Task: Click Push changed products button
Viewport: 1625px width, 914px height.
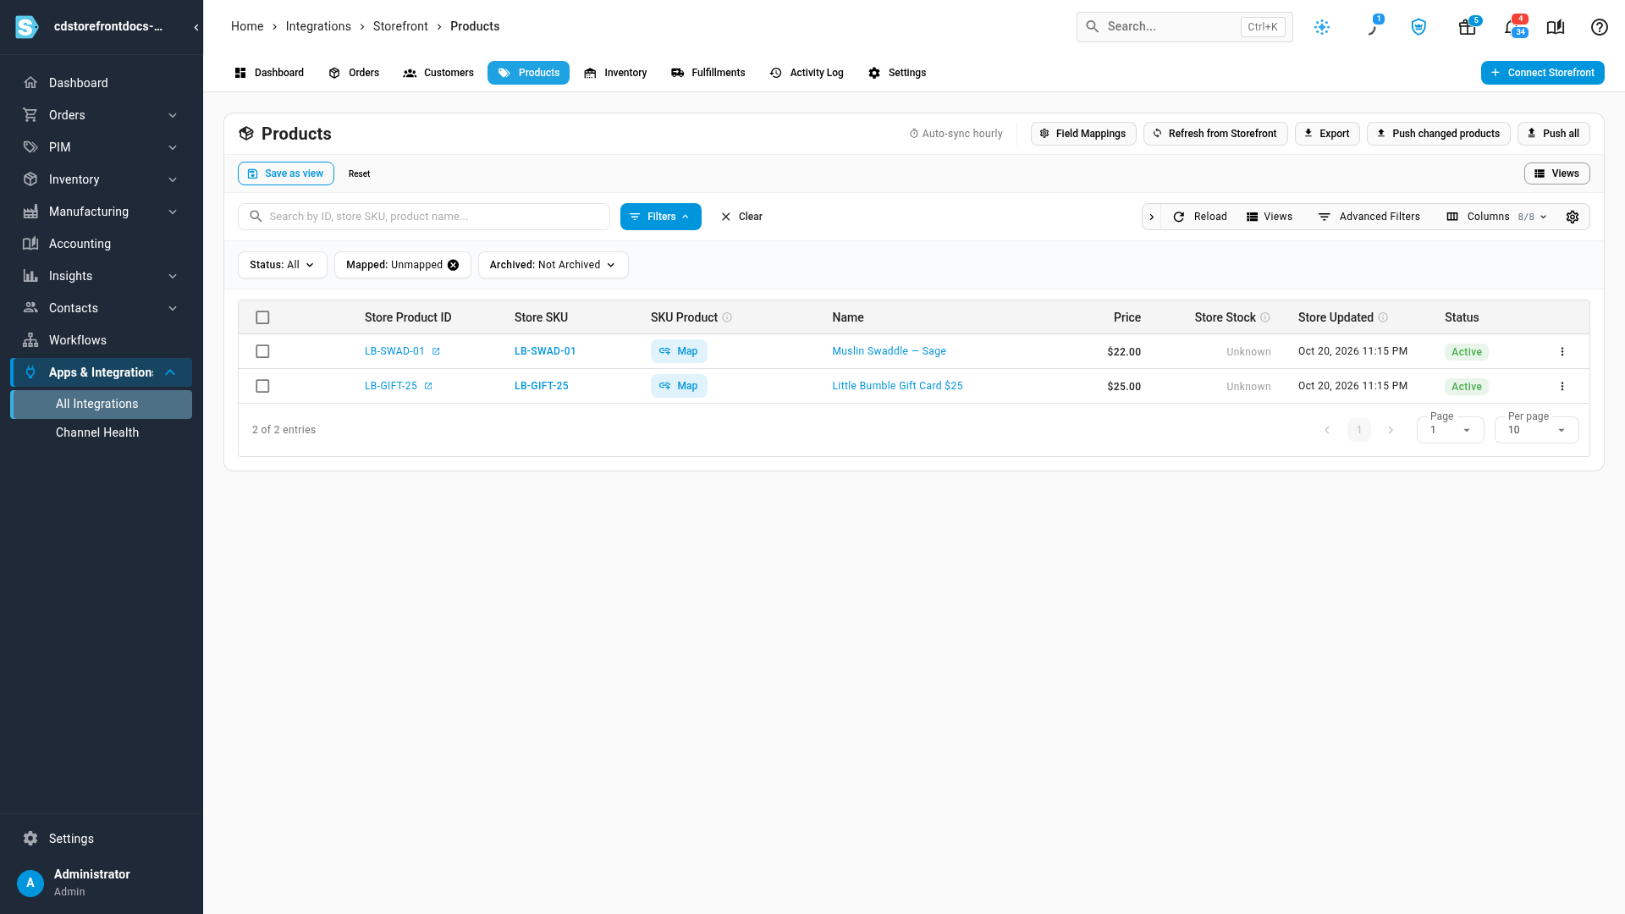Action: click(x=1438, y=134)
